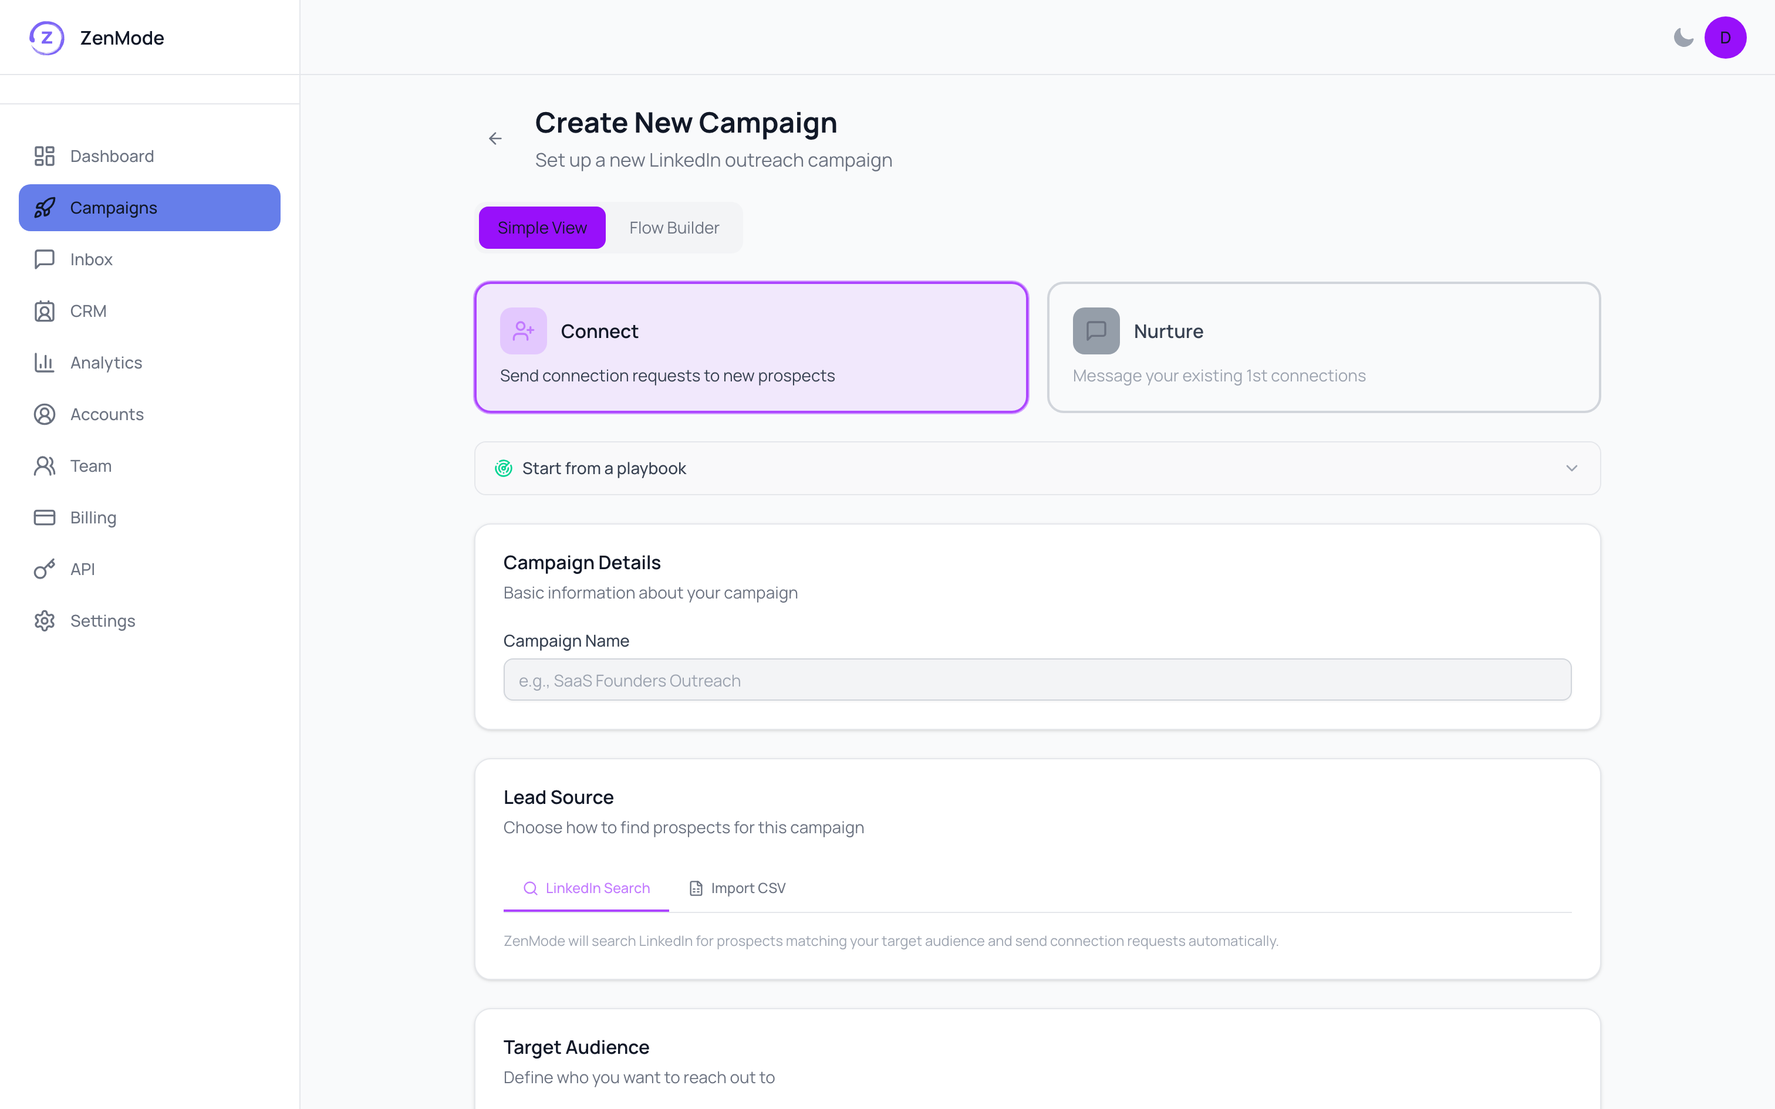Open the Analytics bar chart icon
Viewport: 1775px width, 1109px height.
pos(45,363)
